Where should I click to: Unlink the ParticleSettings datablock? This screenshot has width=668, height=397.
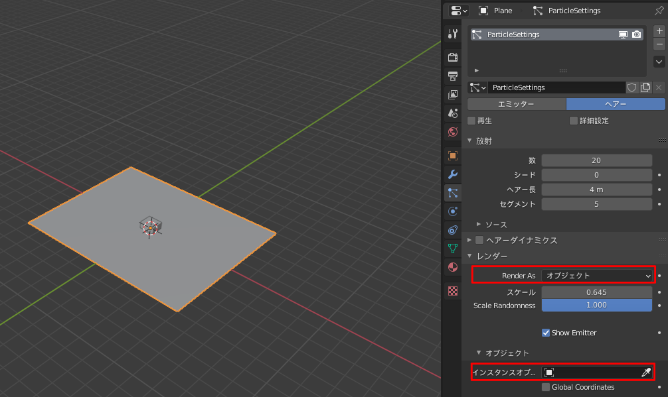click(659, 87)
